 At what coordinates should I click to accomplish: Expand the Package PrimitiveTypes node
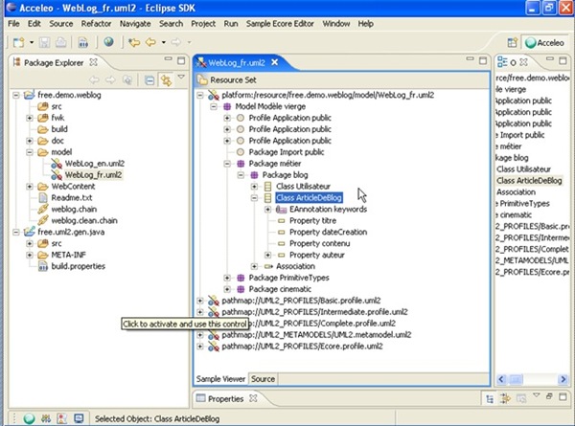pos(227,278)
